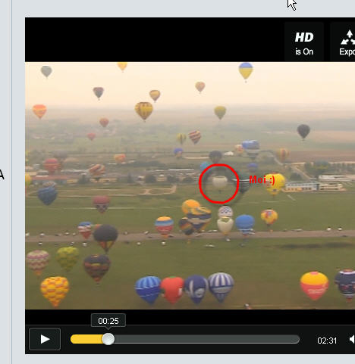Click the yellow checkered balloon at bottom left
355x364 pixels.
[55, 291]
